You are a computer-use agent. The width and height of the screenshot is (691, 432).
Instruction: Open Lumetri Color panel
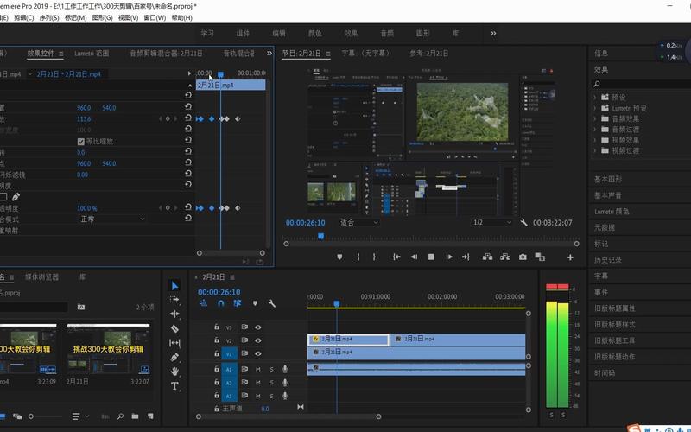tap(612, 212)
